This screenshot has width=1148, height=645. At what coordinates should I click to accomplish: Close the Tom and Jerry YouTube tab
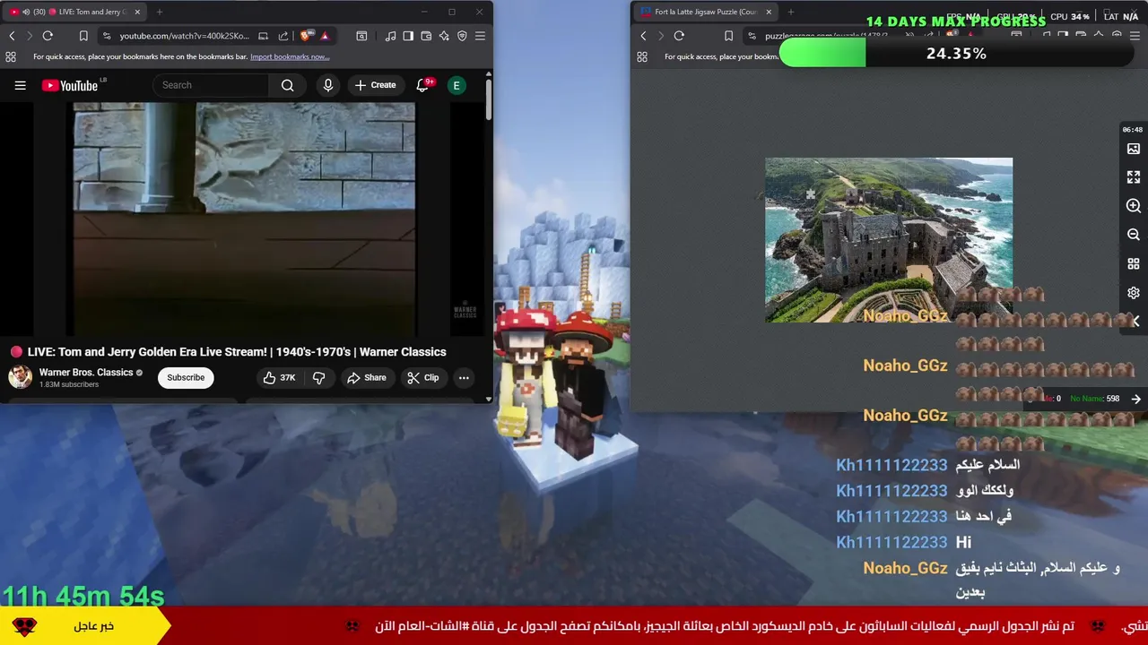coord(137,12)
